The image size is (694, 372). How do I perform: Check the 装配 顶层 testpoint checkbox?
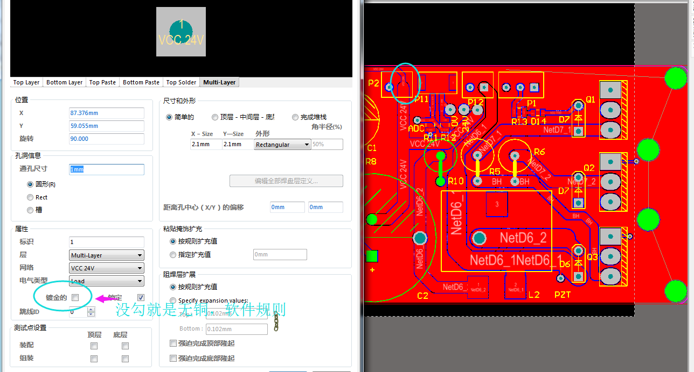[x=94, y=346]
